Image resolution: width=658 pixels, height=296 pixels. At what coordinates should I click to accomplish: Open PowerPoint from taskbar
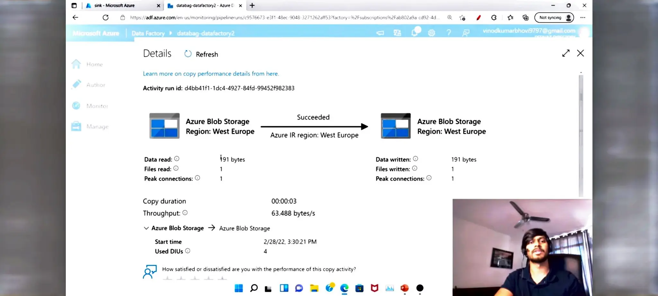coord(405,288)
